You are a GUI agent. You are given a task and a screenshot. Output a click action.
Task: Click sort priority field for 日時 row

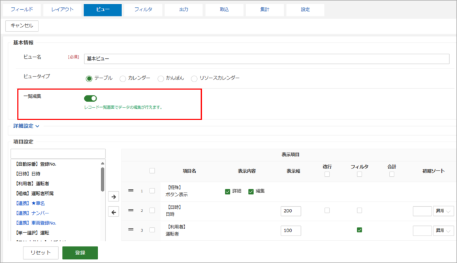tap(422, 211)
